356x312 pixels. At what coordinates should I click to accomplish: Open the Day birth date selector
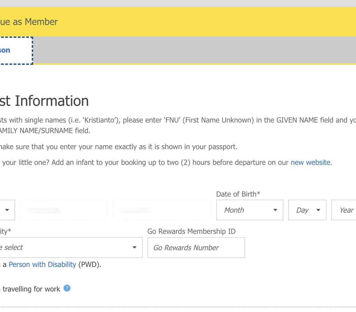307,210
